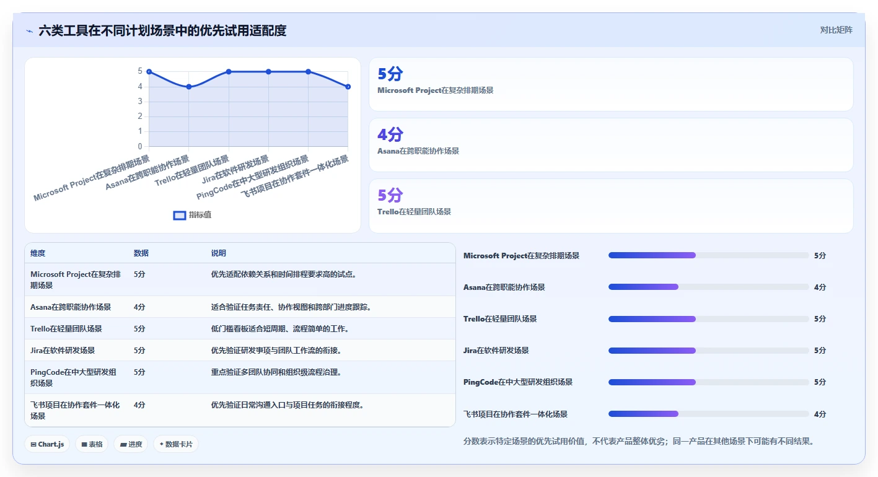
Task: Click the chart data point for Trello
Action: pyautogui.click(x=229, y=72)
